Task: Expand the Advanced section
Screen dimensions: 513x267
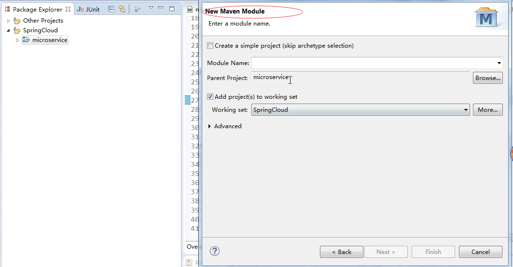Action: point(209,126)
